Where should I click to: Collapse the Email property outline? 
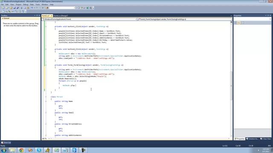[46, 113]
